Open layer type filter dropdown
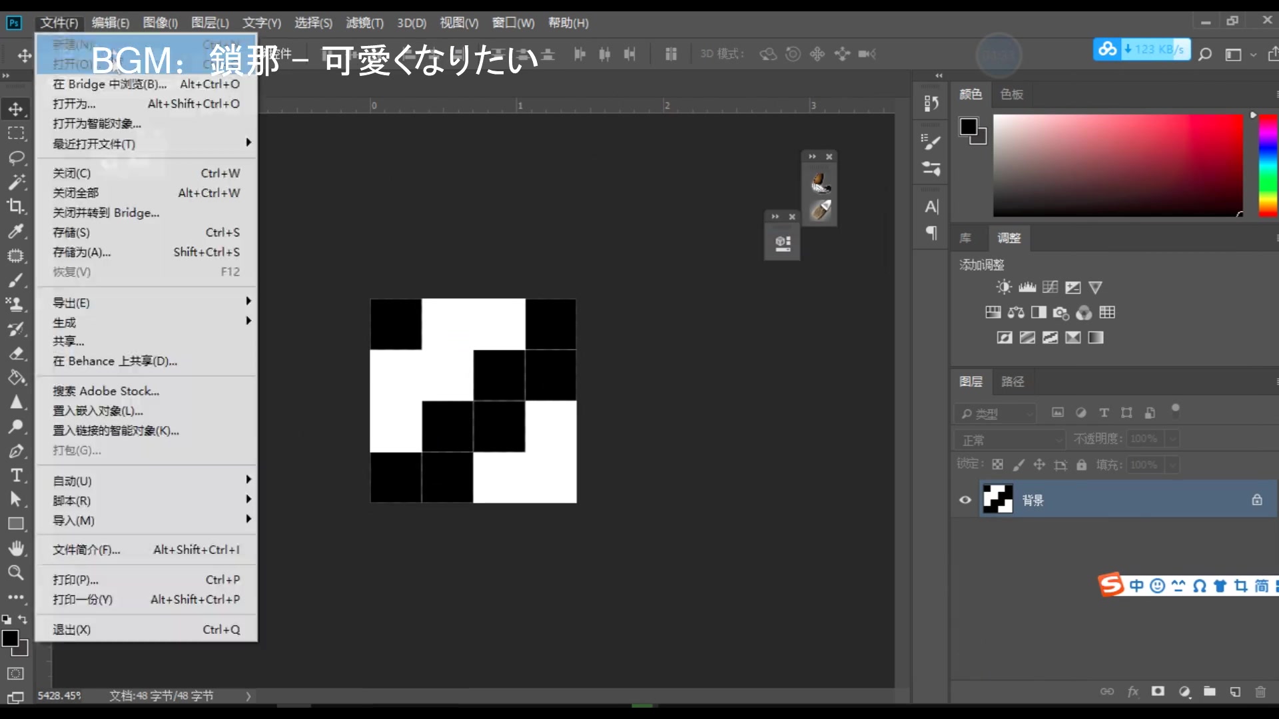Image resolution: width=1279 pixels, height=719 pixels. (x=995, y=413)
